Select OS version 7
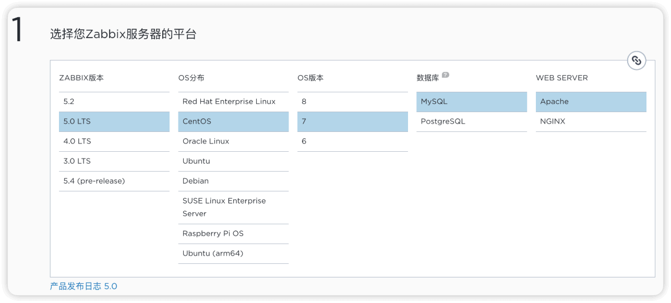The width and height of the screenshot is (671, 303). coord(353,122)
